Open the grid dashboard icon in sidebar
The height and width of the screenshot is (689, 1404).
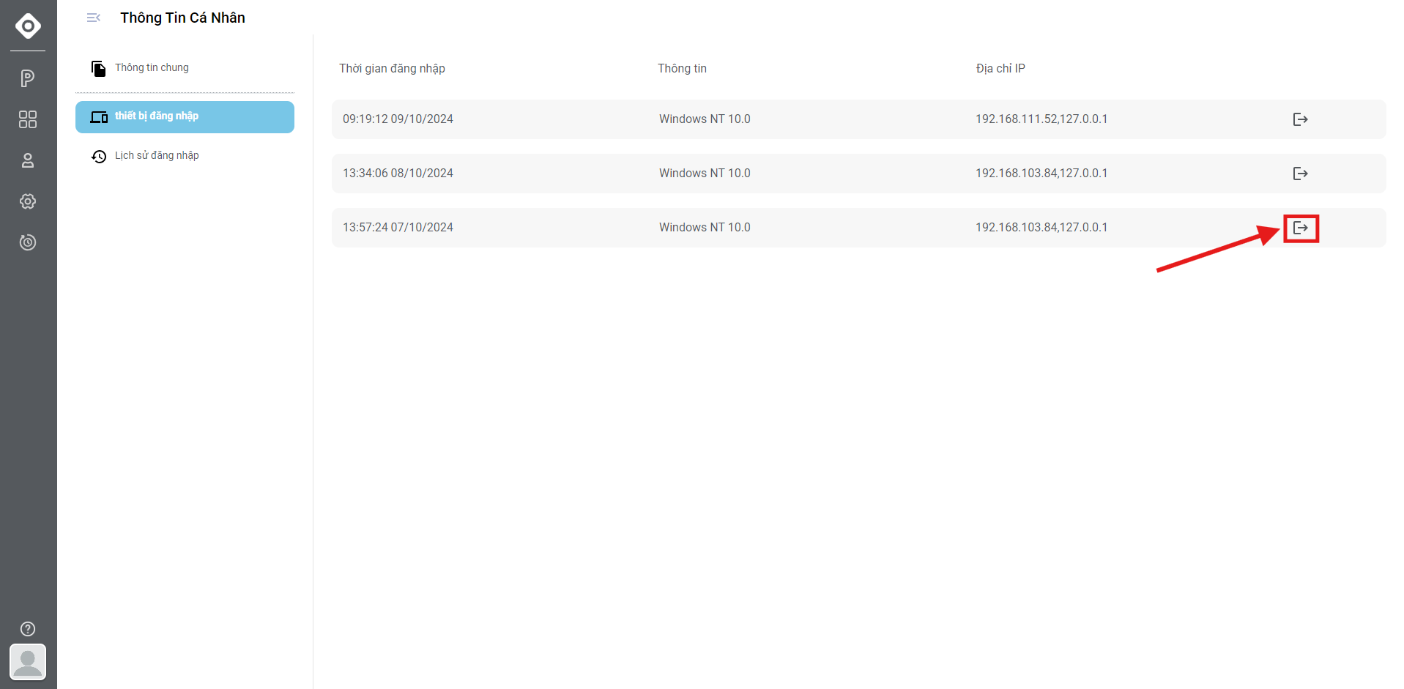(x=28, y=119)
